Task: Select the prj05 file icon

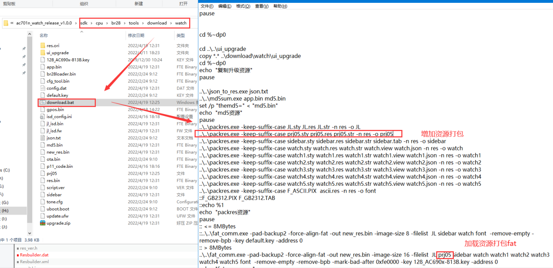Action: (x=43, y=173)
